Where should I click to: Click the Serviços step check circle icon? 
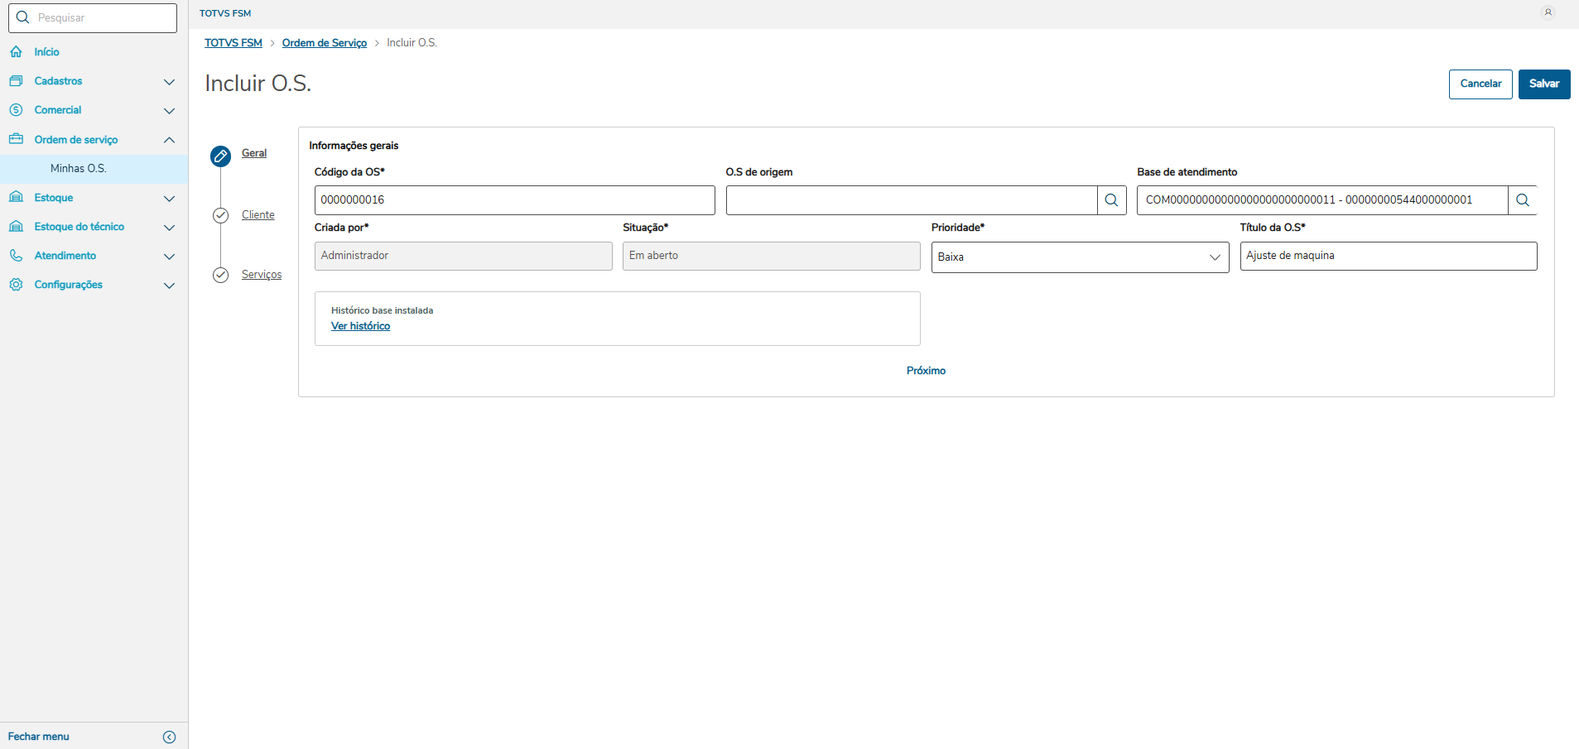[x=220, y=275]
